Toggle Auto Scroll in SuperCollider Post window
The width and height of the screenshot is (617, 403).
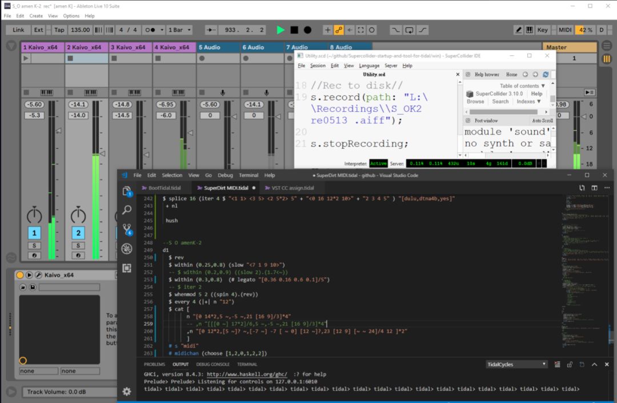[x=542, y=121]
